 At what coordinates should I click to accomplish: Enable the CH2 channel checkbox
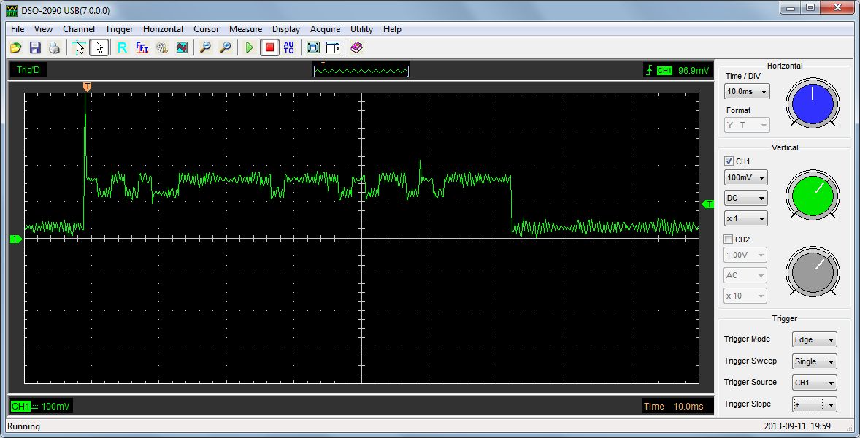click(x=729, y=239)
